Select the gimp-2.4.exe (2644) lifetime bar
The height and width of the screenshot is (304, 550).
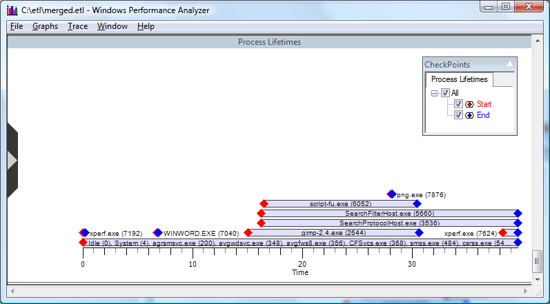[333, 233]
